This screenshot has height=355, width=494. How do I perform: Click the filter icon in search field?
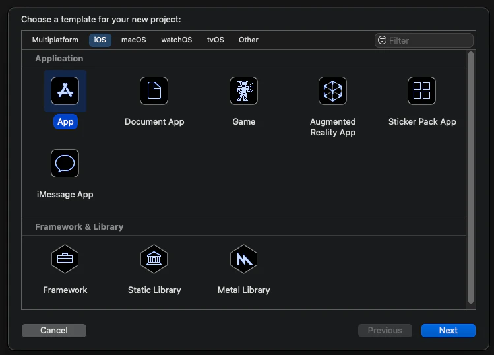[x=382, y=40]
